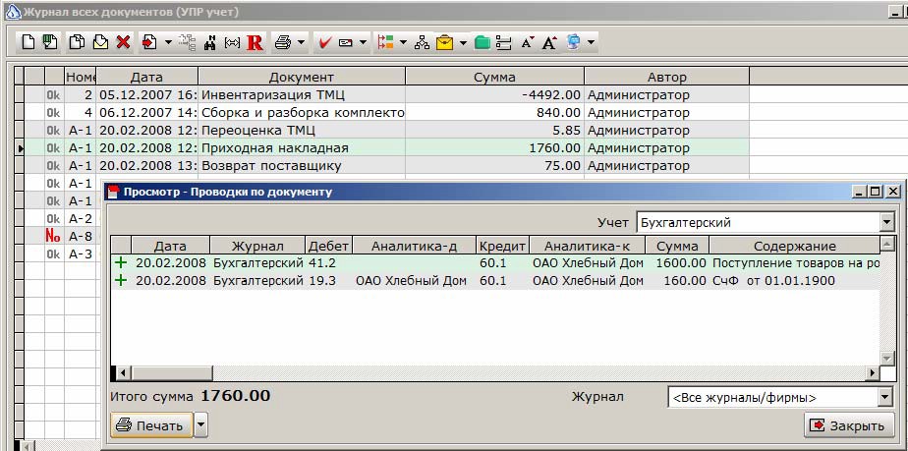The width and height of the screenshot is (908, 451).
Task: Click the small label field icon
Action: pyautogui.click(x=346, y=42)
